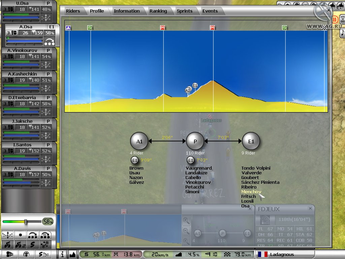Pause the race with the red pause button
Viewport: 345px width, 259px height.
[x=335, y=20]
